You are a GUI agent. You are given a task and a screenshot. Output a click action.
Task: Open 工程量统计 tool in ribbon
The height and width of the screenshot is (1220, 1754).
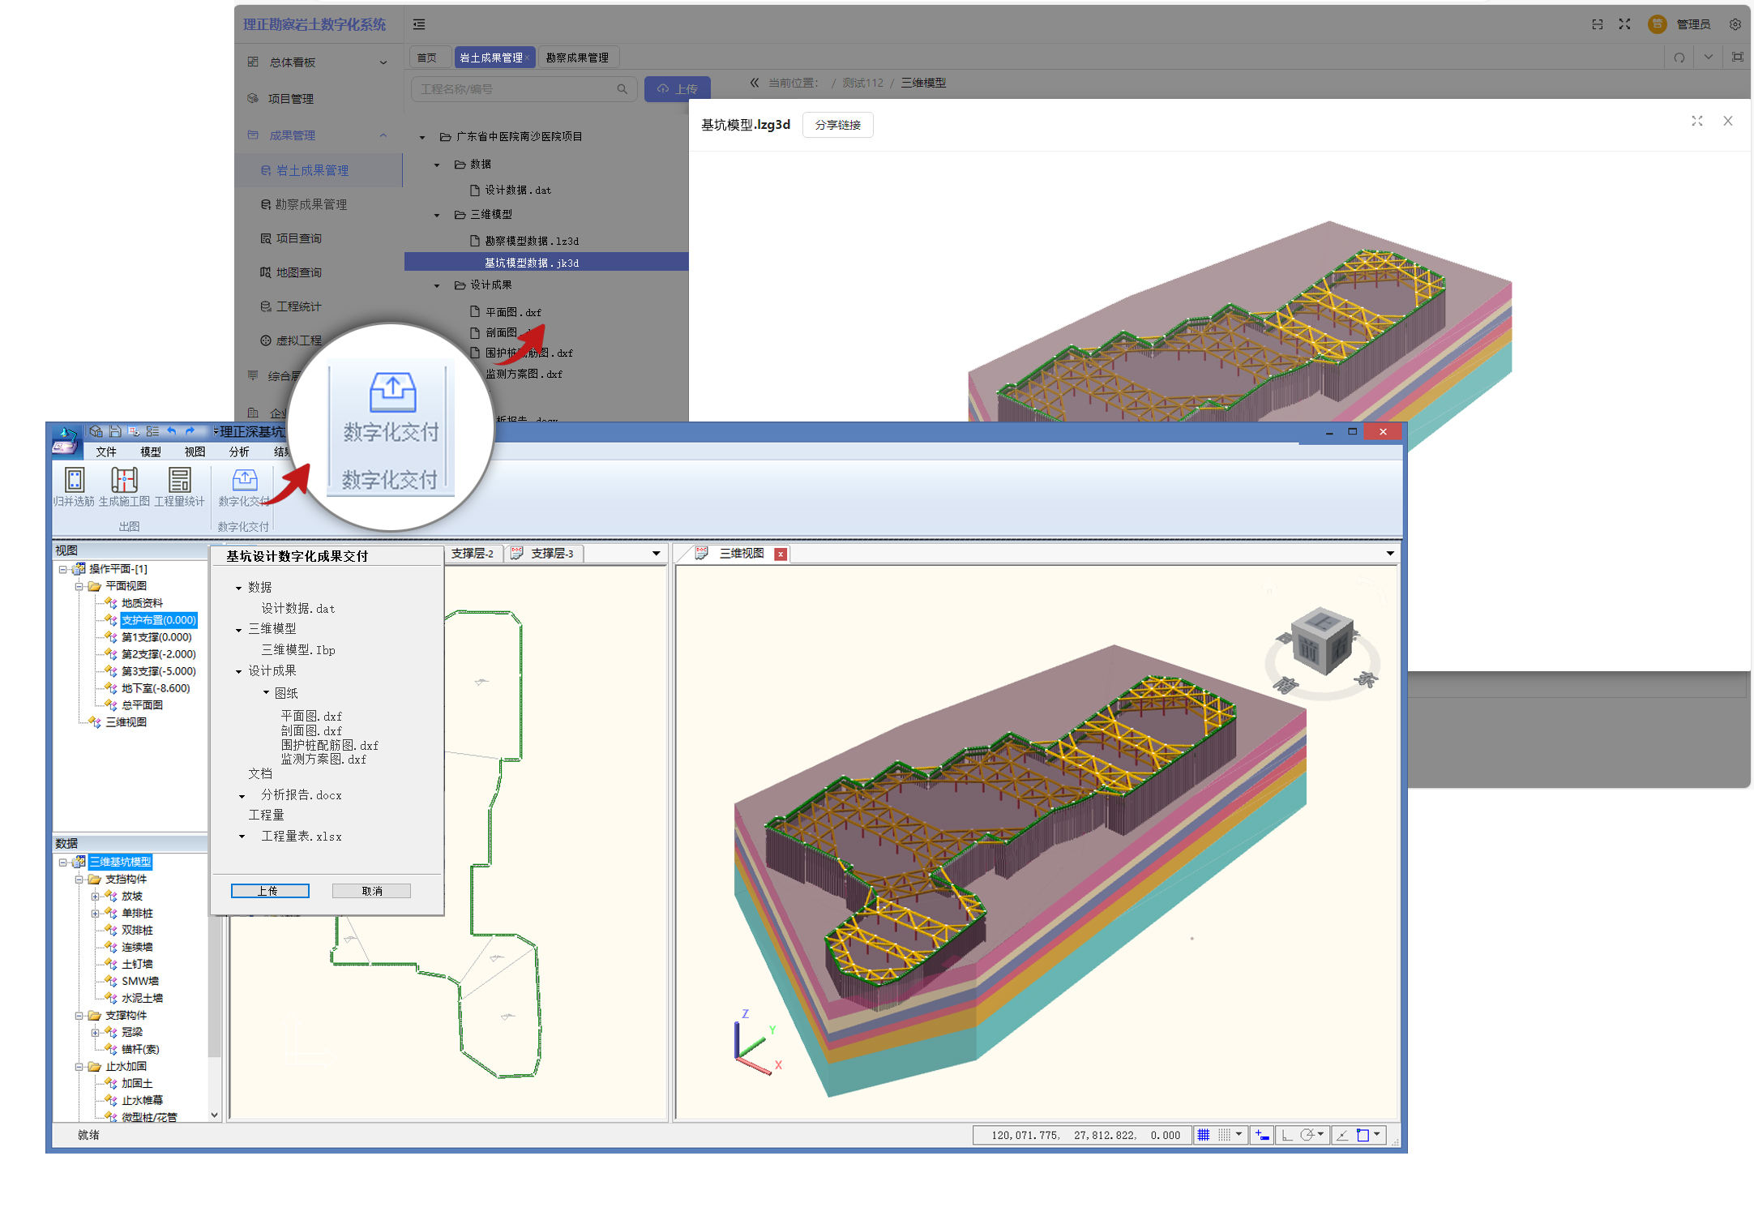(179, 480)
